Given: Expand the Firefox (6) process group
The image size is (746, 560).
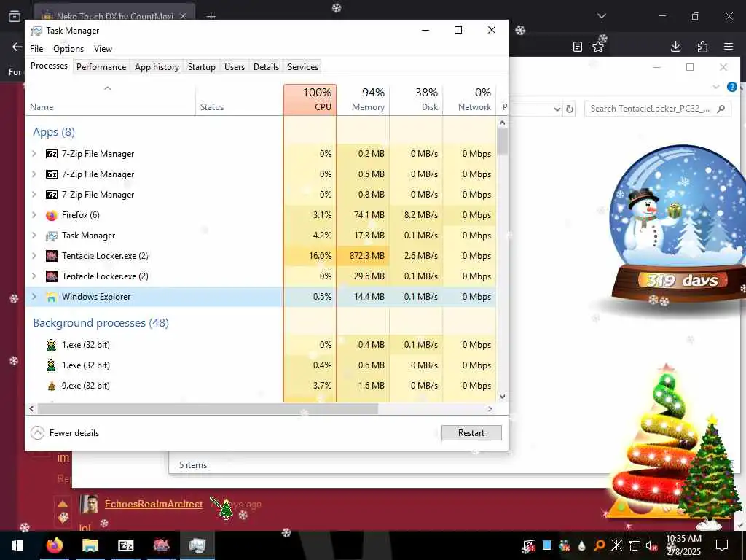Looking at the screenshot, I should (34, 215).
